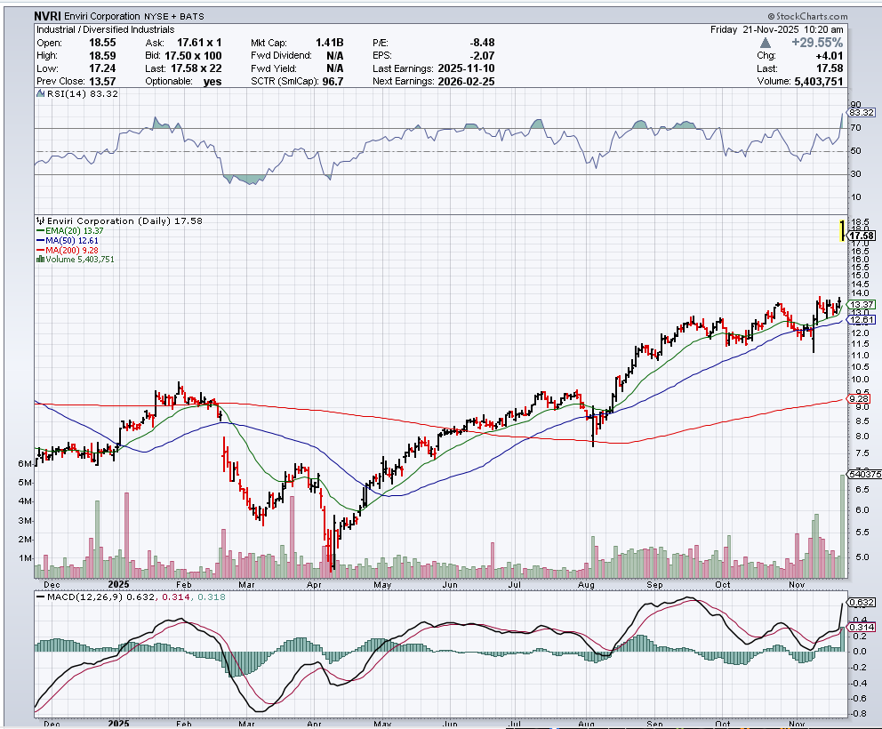Click the tall green volume bar for the latest session

tap(842, 525)
